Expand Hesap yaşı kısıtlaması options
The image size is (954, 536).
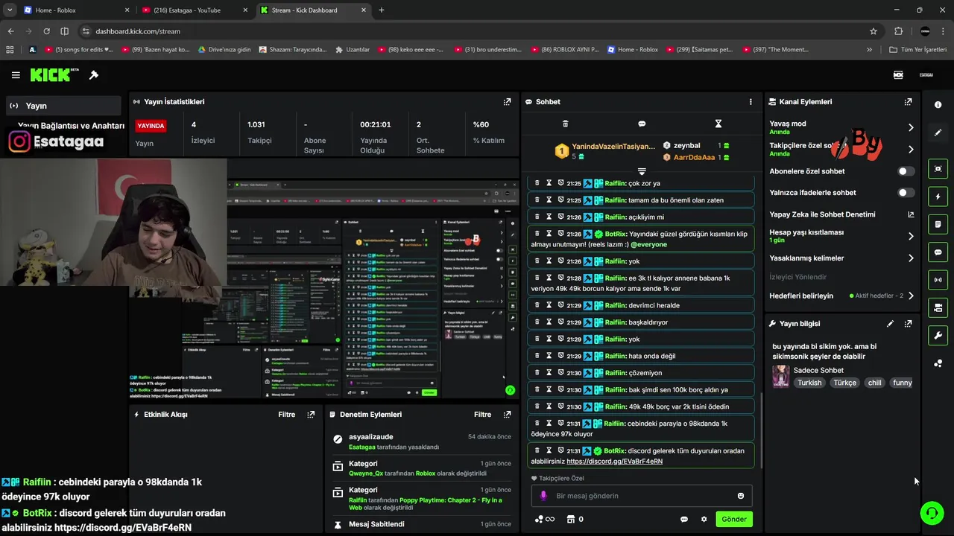(x=910, y=237)
